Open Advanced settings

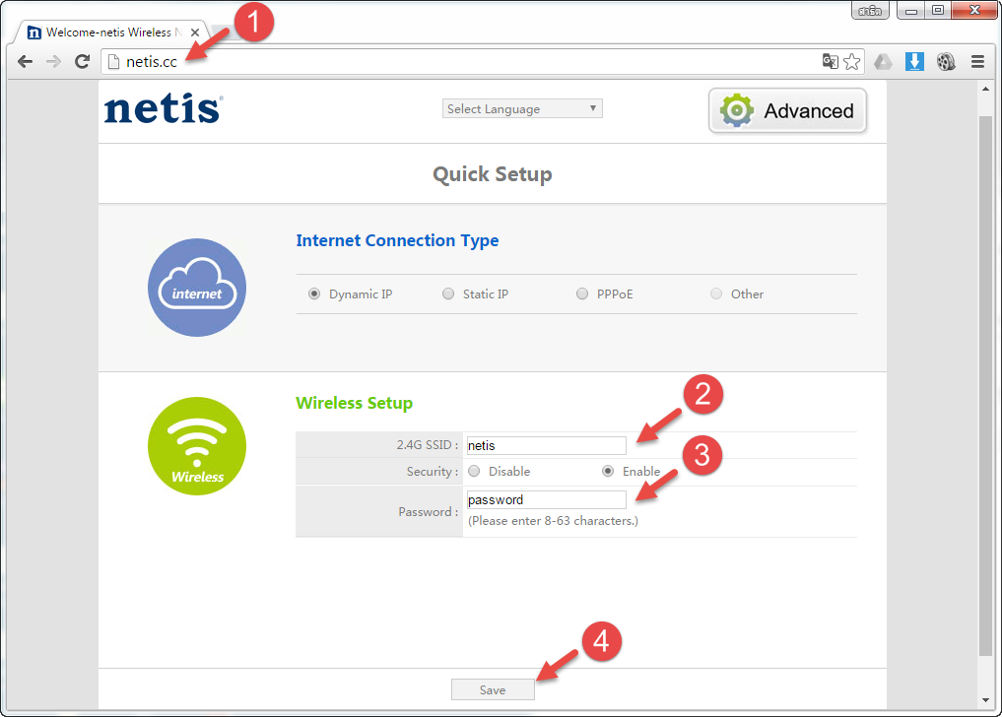click(787, 110)
